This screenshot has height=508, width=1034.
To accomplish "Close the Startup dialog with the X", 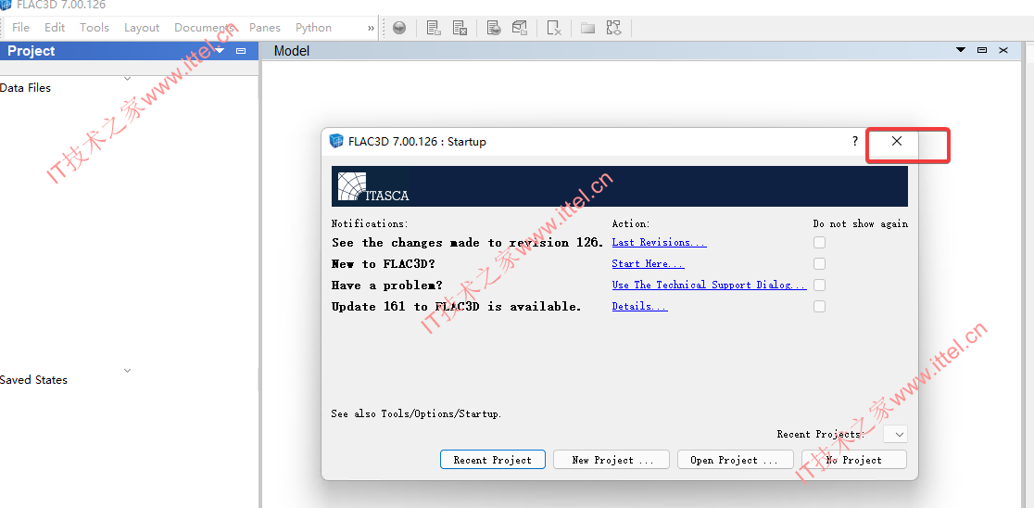I will click(x=897, y=141).
